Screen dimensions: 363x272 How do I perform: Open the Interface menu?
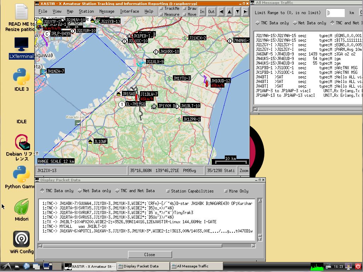click(x=129, y=11)
